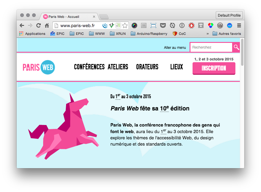Screen dimensions: 261x192
Task: Open the EPIC bookmark with mail icon
Action: (x=57, y=34)
